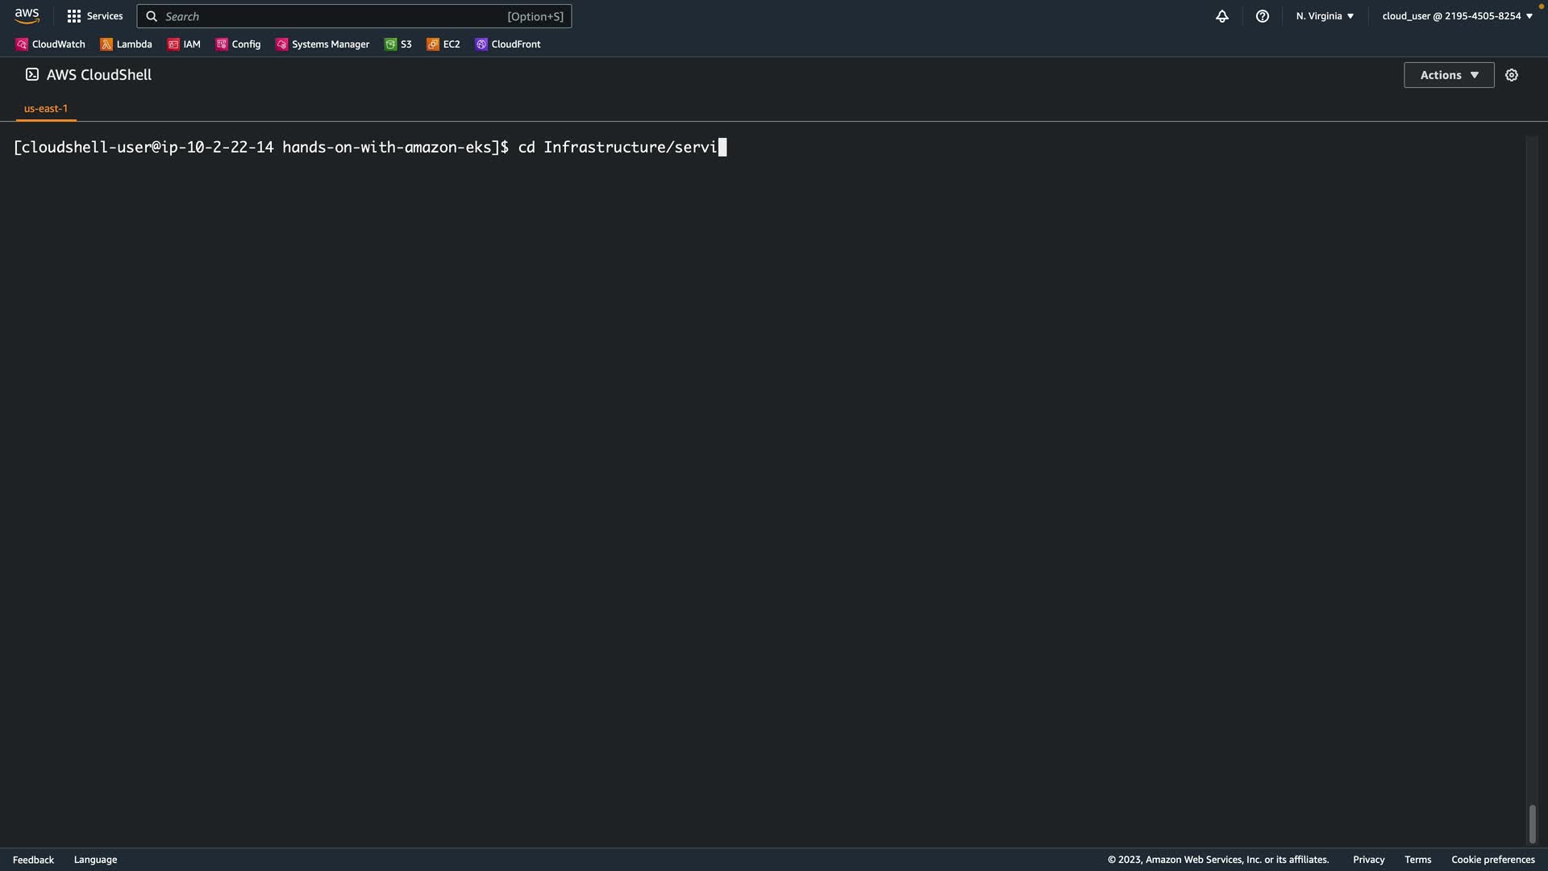Screen dimensions: 1548x871
Task: Click the AWS logo home icon
Action: click(x=27, y=16)
